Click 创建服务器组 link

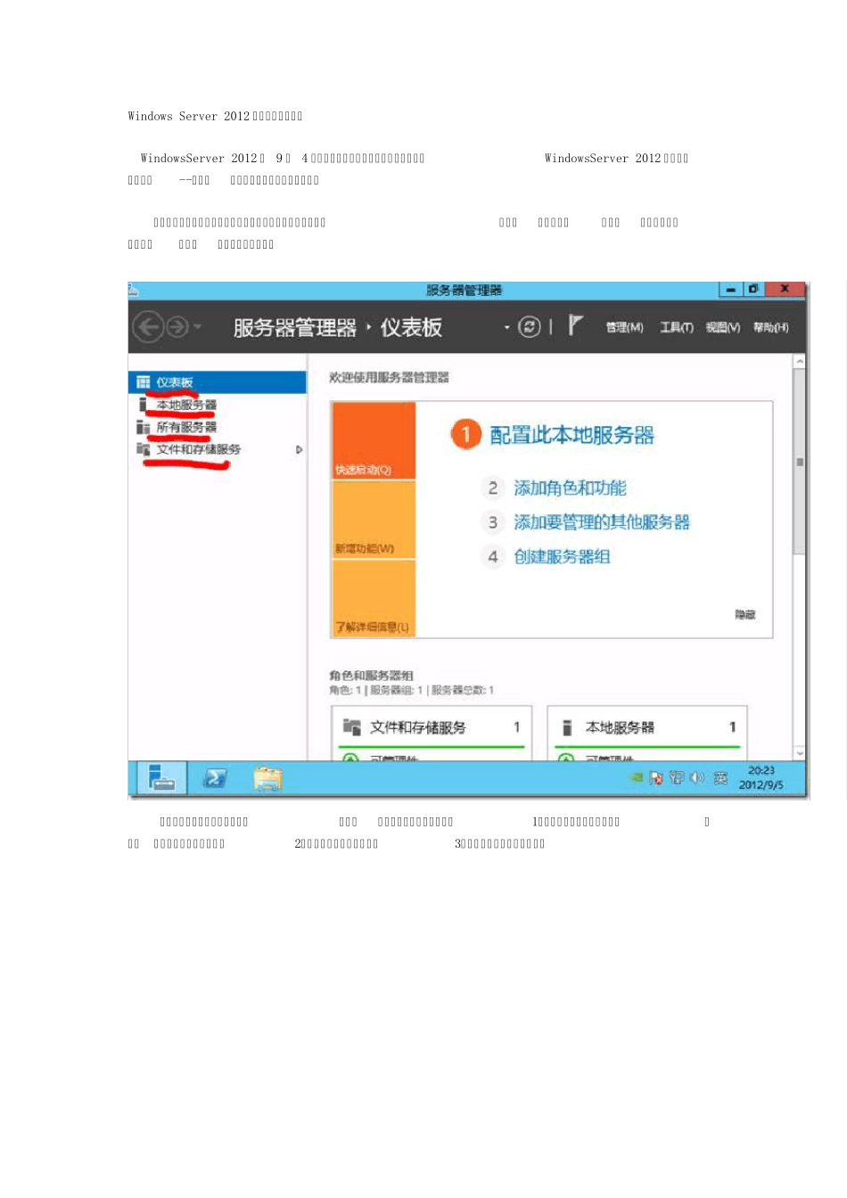562,556
